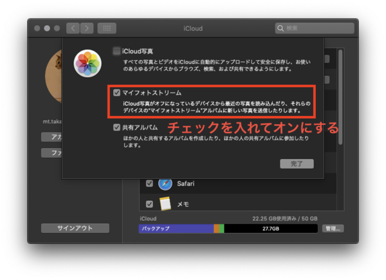Image resolution: width=386 pixels, height=280 pixels.
Task: Click the iCloud label above storage bar
Action: point(148,219)
